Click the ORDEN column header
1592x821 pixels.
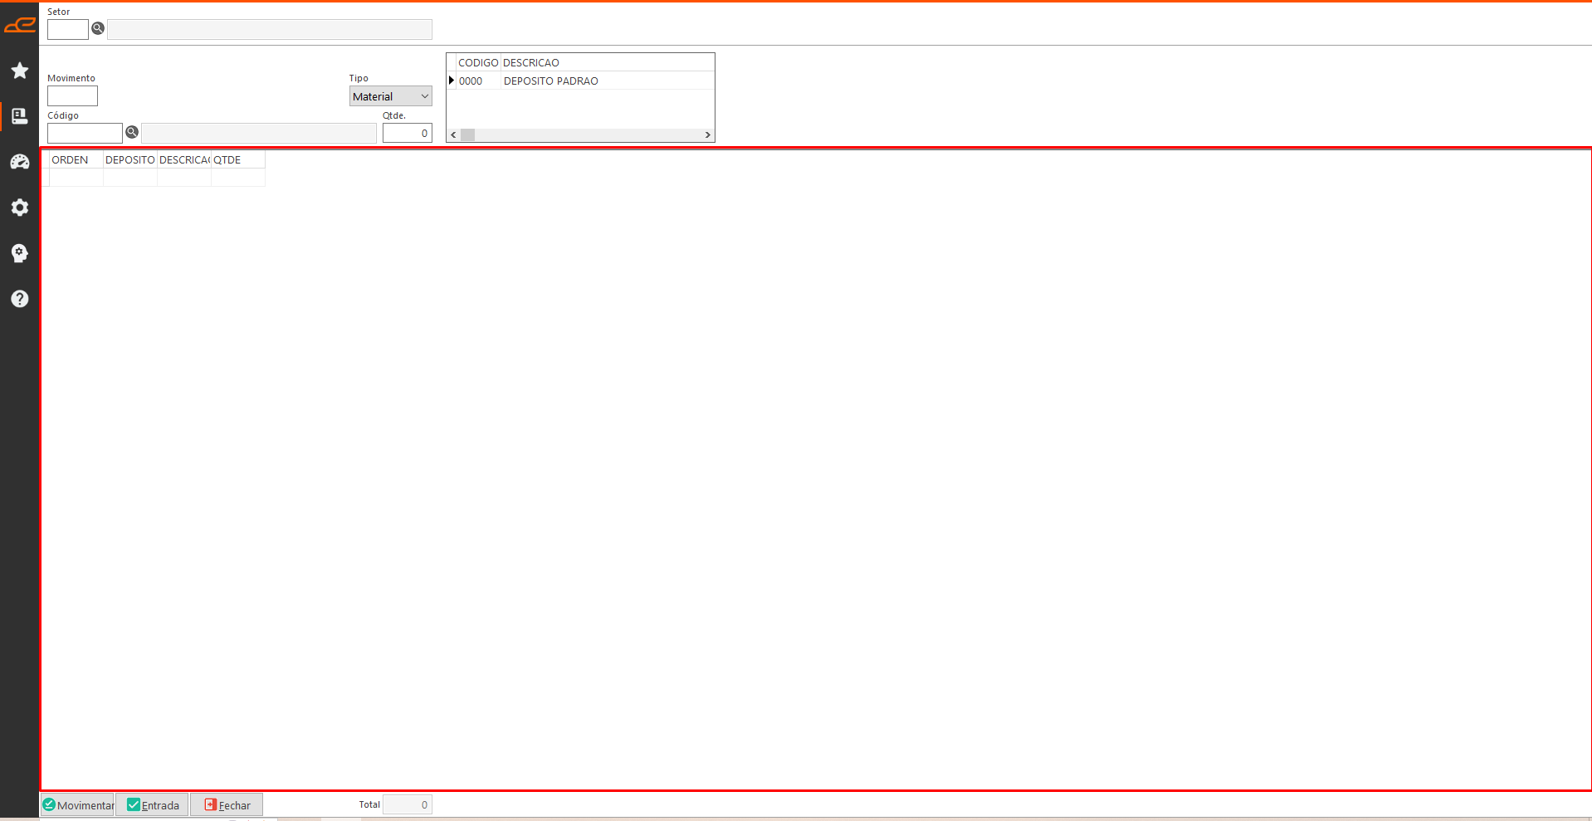pyautogui.click(x=70, y=160)
